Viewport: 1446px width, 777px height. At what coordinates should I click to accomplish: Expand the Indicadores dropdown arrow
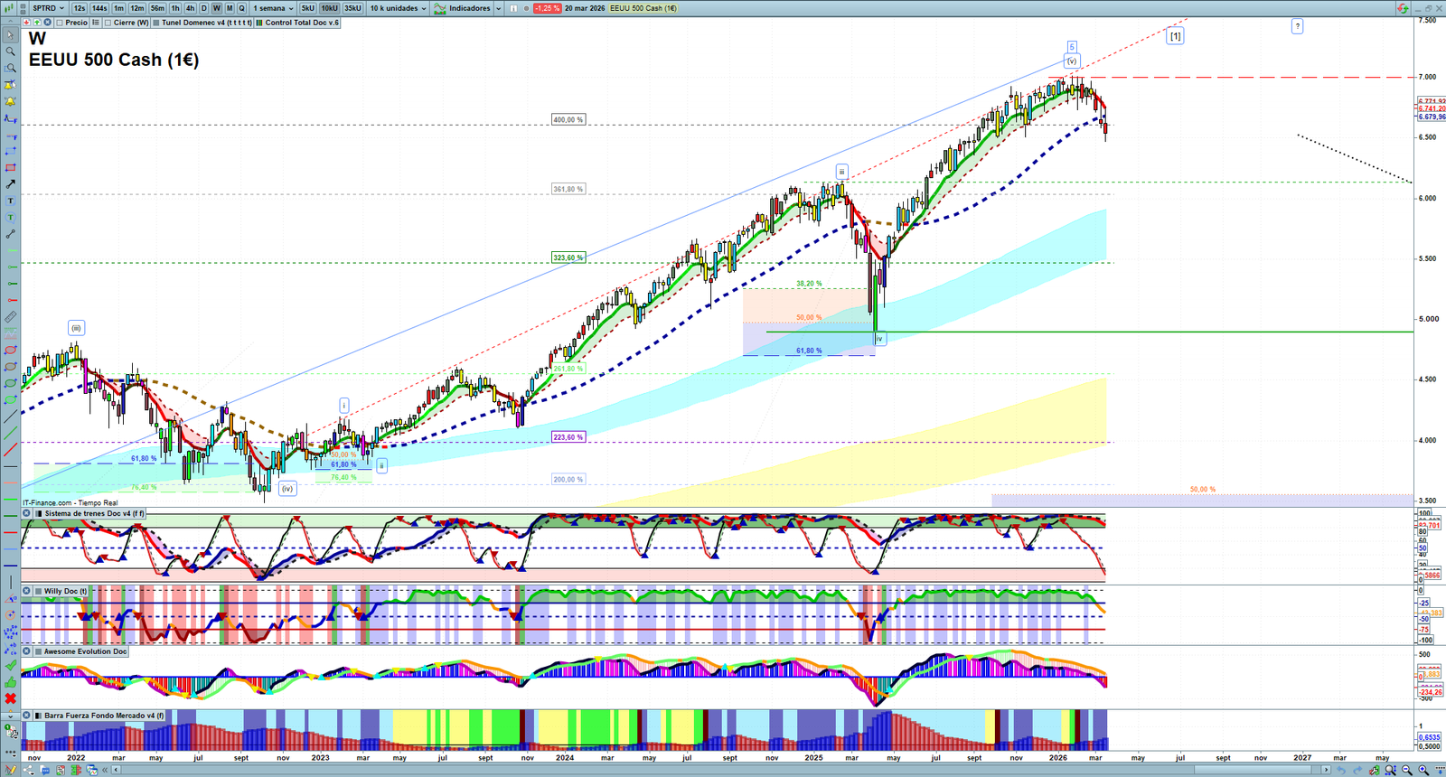pos(498,8)
